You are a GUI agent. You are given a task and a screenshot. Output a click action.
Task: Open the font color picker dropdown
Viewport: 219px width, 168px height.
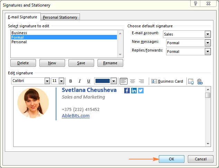click(x=113, y=81)
